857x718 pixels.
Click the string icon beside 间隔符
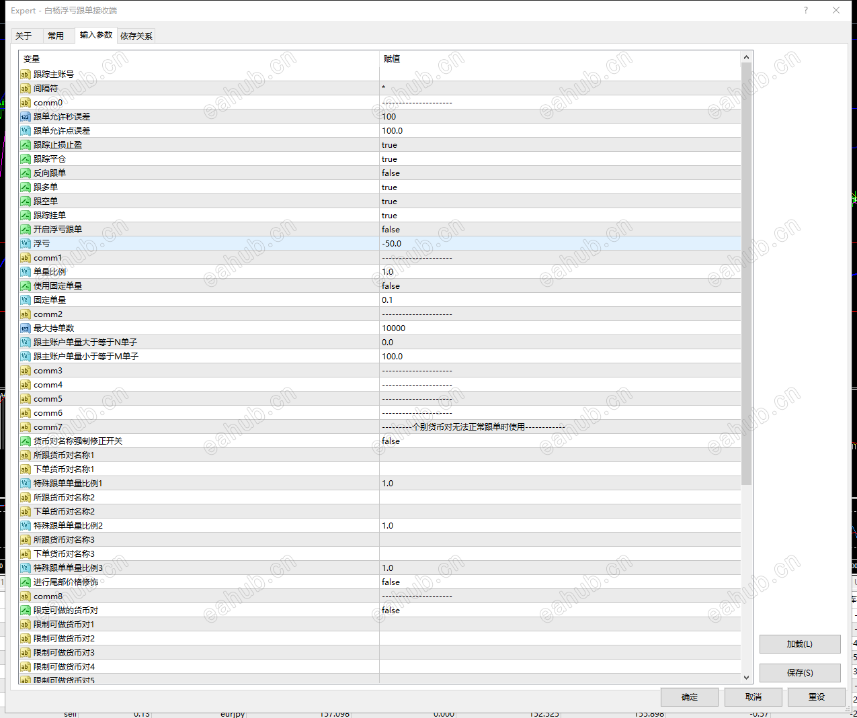pos(26,89)
